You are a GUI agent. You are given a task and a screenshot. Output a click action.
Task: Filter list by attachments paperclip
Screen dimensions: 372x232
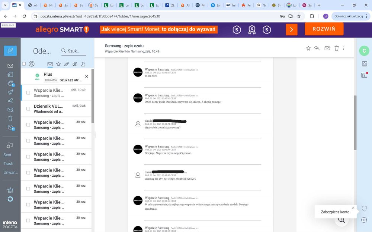(x=67, y=64)
